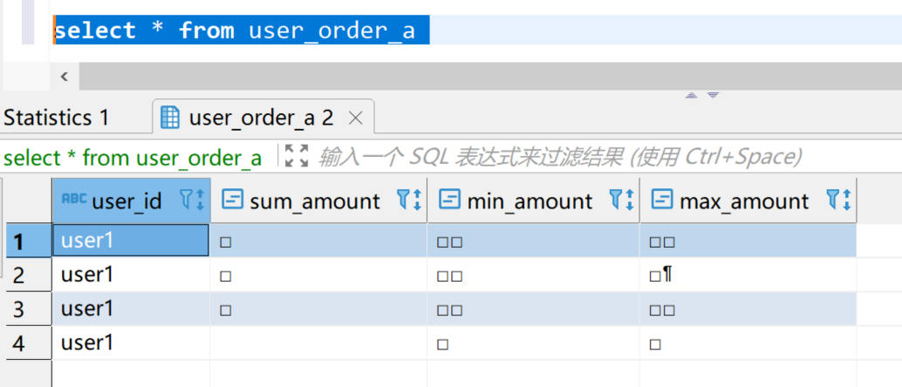Select row 1 via its row number
The width and height of the screenshot is (902, 387).
pos(19,241)
